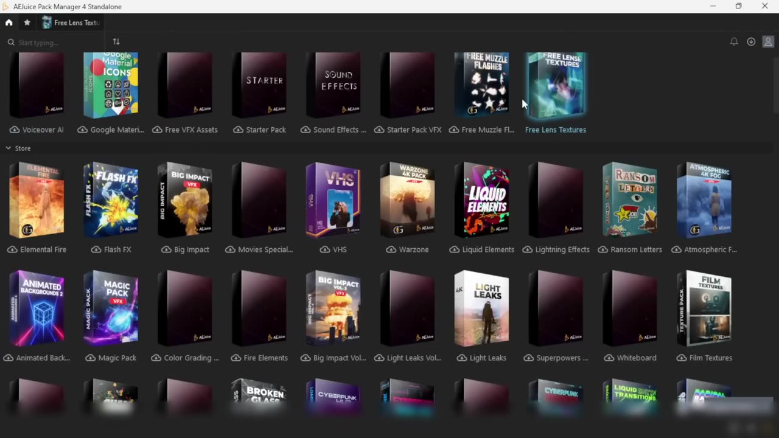
Task: Click the 'Movies Special...' label
Action: [x=265, y=249]
